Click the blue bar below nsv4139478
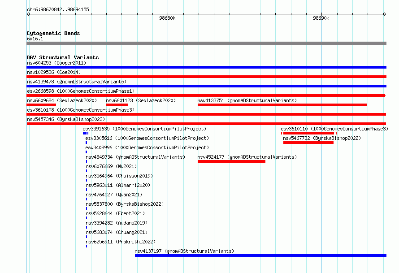 coord(206,86)
